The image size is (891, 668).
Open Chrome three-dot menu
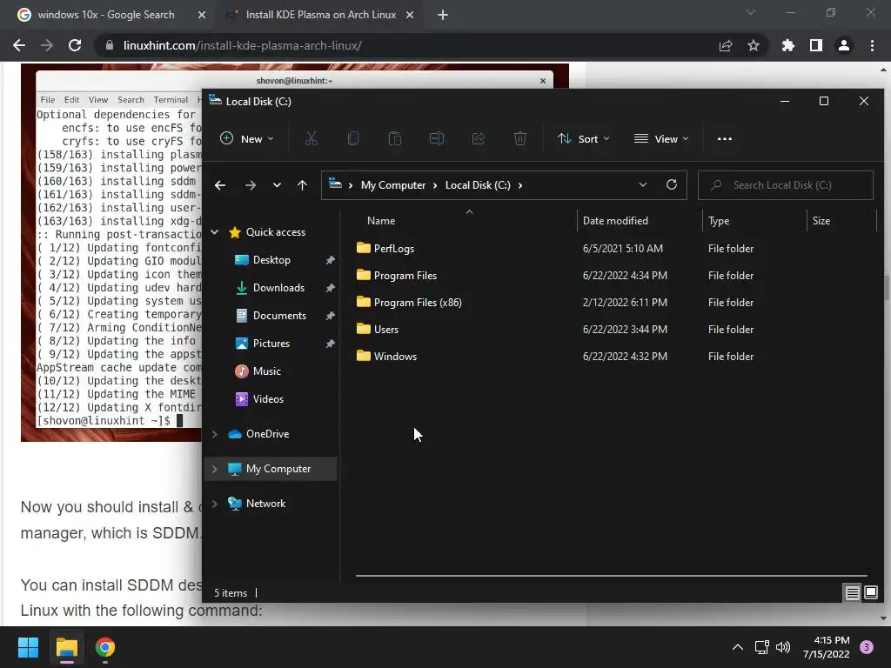tap(872, 45)
